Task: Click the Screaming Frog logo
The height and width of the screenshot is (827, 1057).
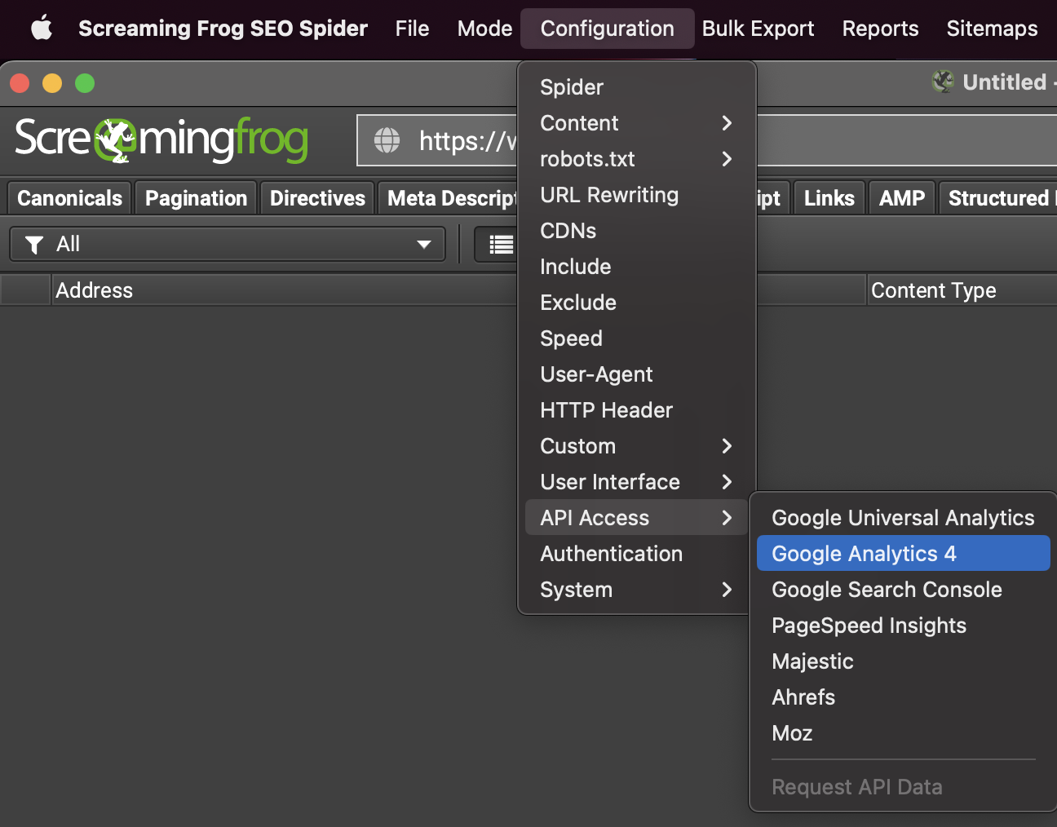Action: 161,139
